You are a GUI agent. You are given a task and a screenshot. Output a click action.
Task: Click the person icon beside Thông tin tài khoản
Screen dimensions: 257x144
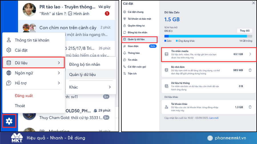pyautogui.click(x=9, y=40)
